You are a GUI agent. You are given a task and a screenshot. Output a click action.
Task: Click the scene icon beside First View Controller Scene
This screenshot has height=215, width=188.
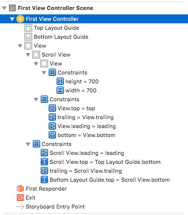[x=12, y=8]
